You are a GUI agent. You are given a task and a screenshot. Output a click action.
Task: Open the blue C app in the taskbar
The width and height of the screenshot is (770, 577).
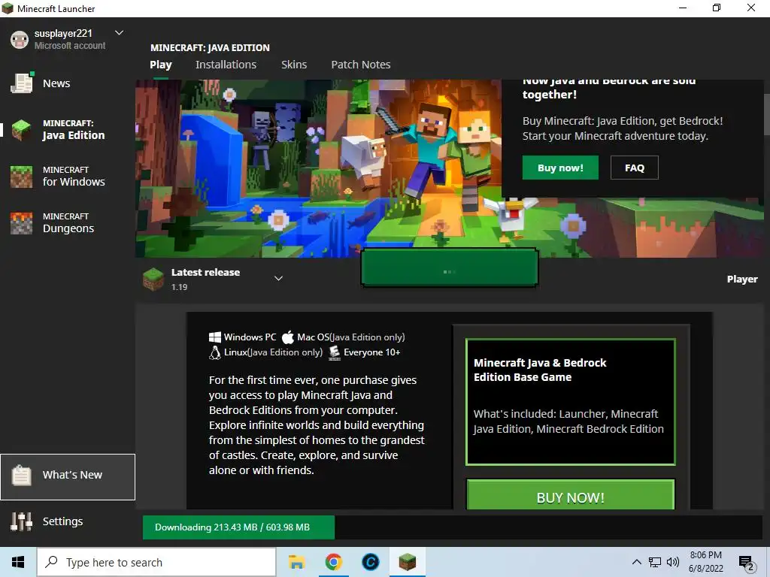(x=370, y=562)
